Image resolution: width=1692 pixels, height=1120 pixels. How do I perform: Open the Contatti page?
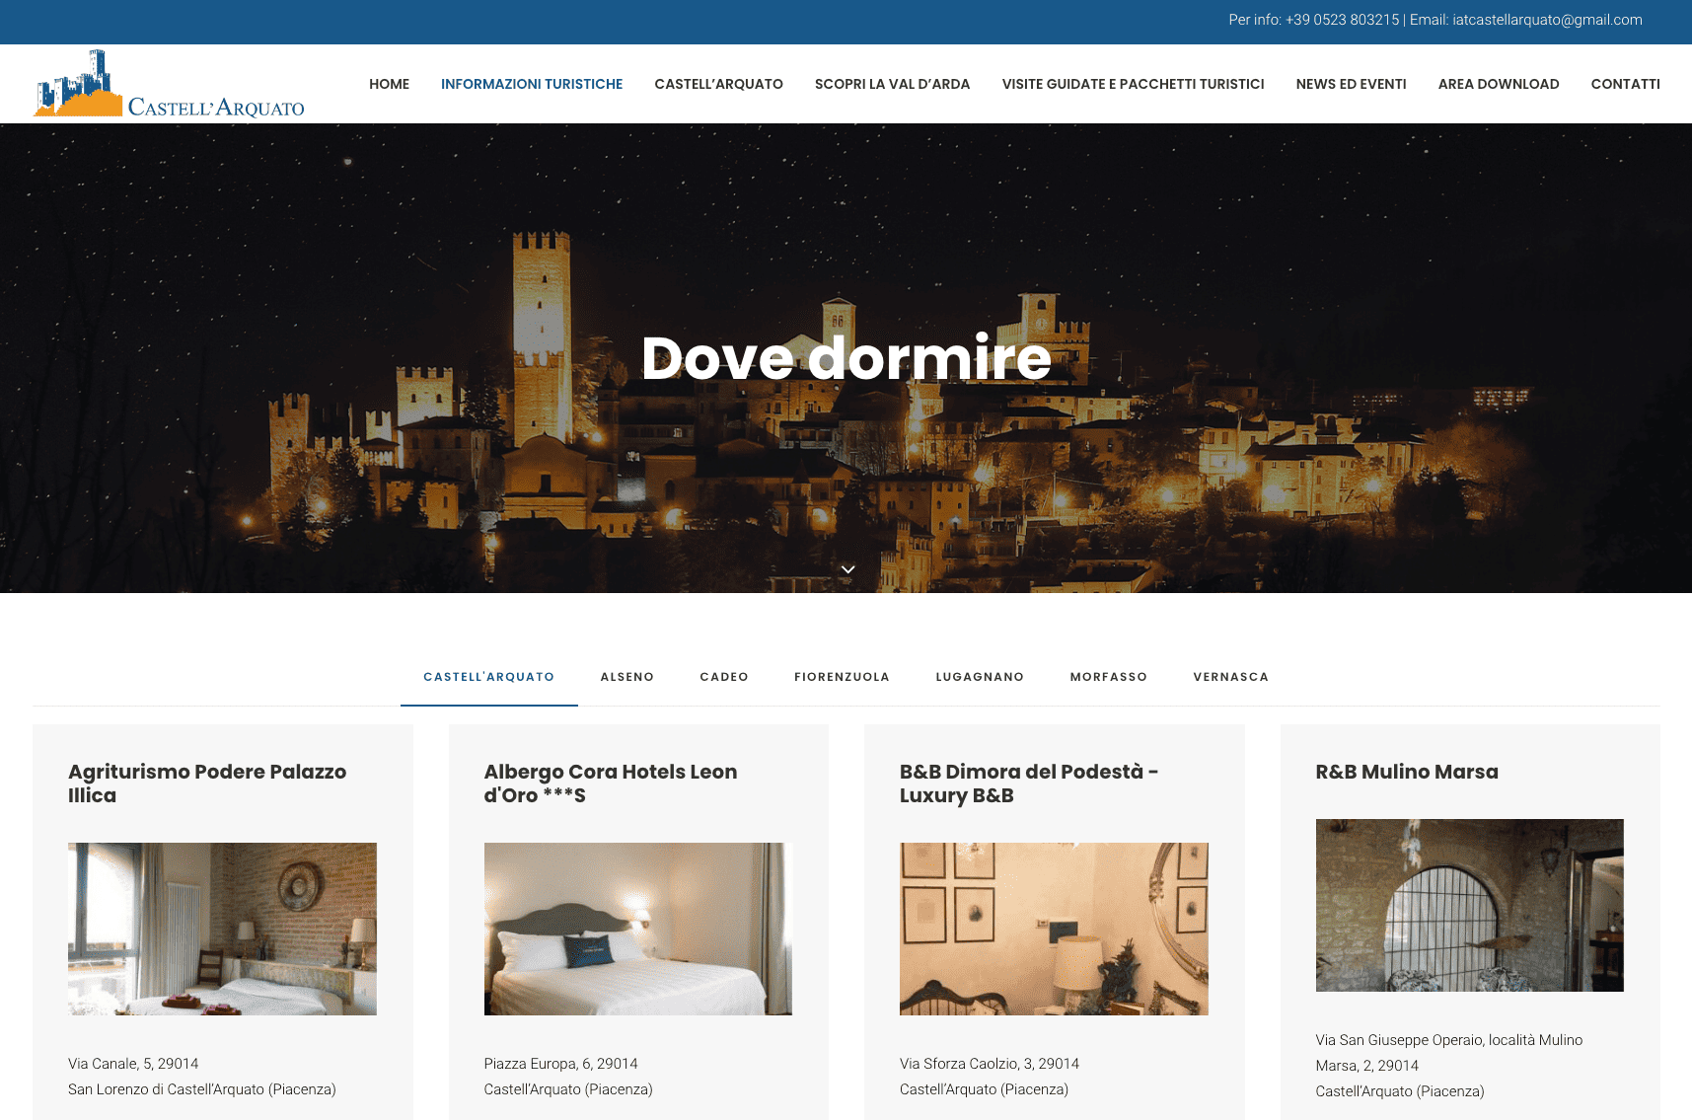(1624, 84)
